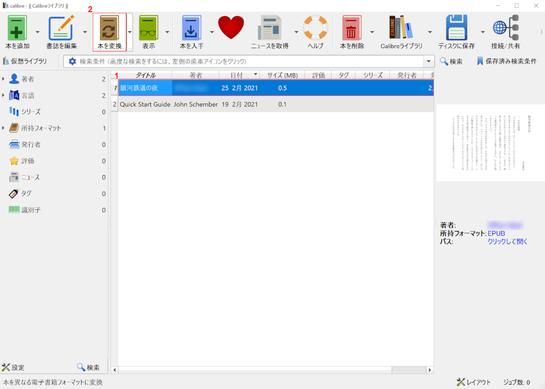Open the dropdown arrow beside ディスクに保存
Screen dimensions: 545x389
[x=483, y=33]
